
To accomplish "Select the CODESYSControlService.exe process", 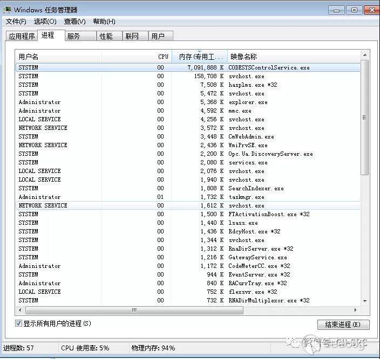I will coord(188,67).
